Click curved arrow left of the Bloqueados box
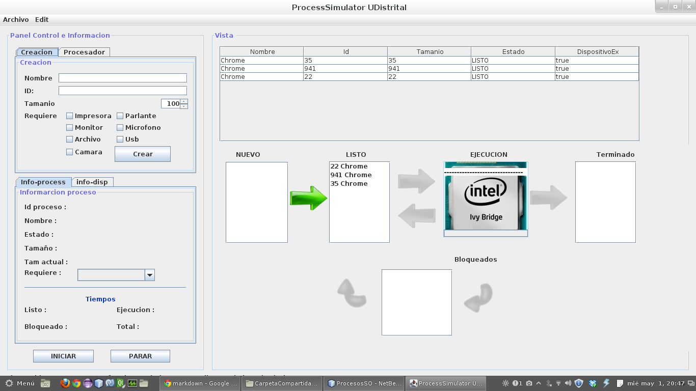This screenshot has height=391, width=696. [352, 293]
